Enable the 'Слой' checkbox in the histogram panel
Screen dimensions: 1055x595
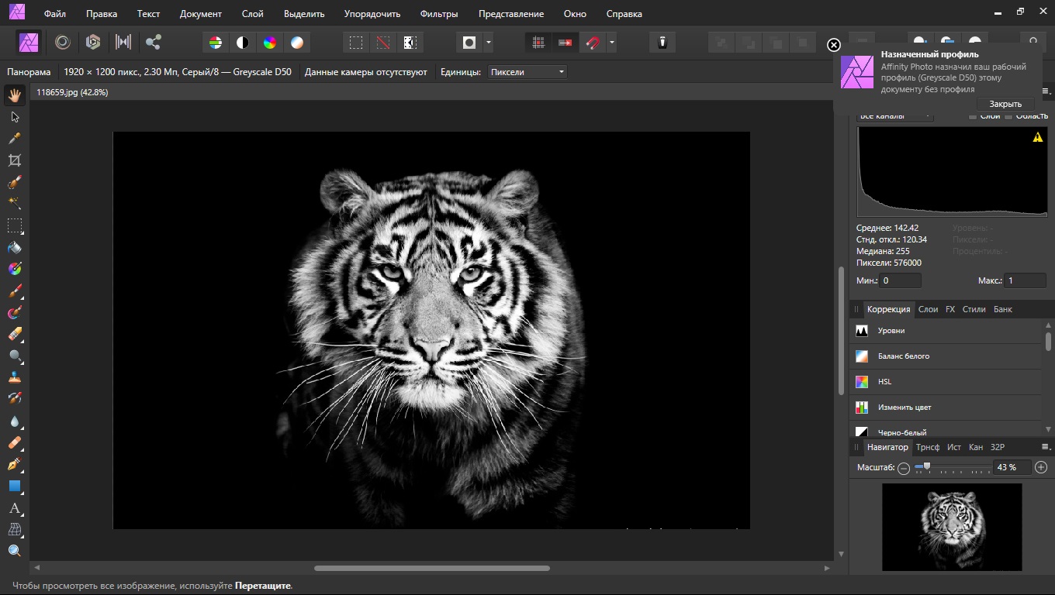click(973, 116)
